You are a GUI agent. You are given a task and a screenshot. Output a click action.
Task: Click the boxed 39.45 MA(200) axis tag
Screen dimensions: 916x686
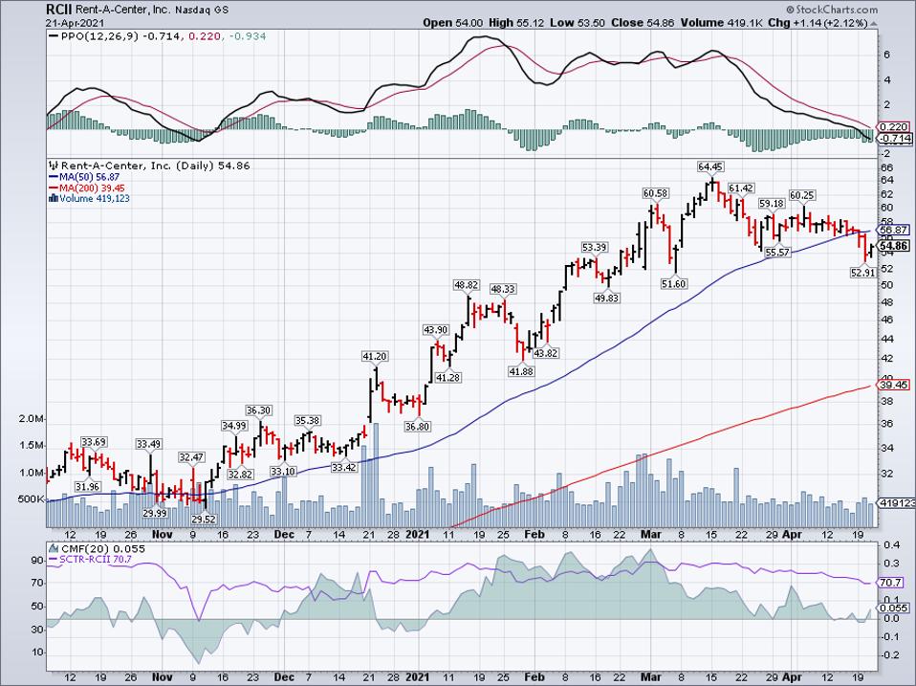click(893, 385)
